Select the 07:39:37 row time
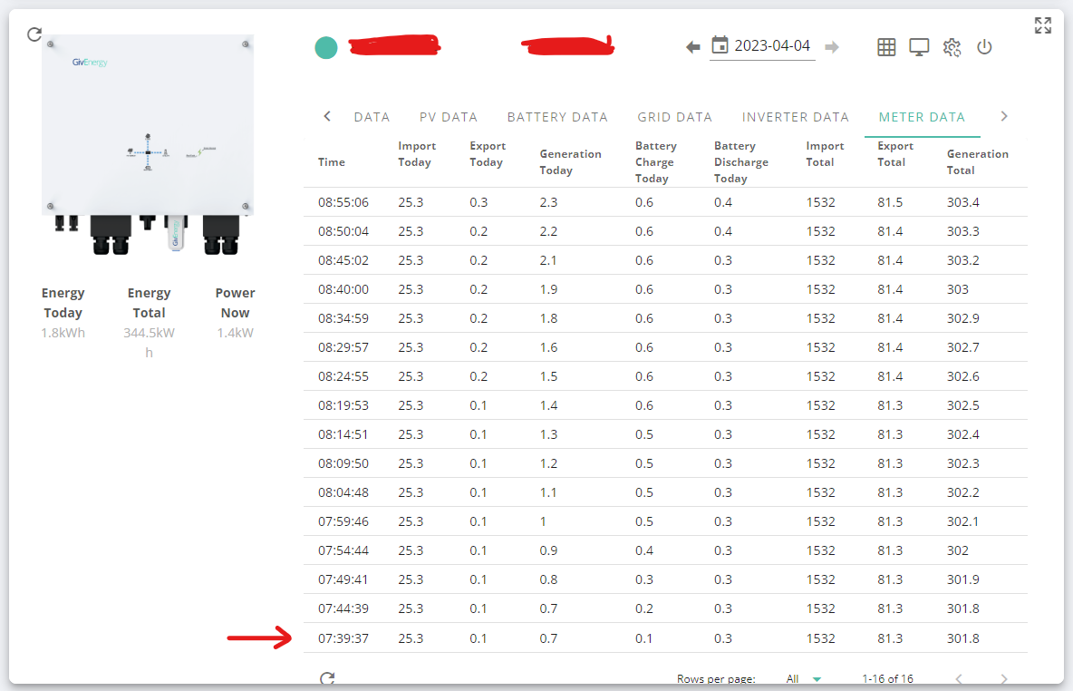1073x691 pixels. (343, 638)
